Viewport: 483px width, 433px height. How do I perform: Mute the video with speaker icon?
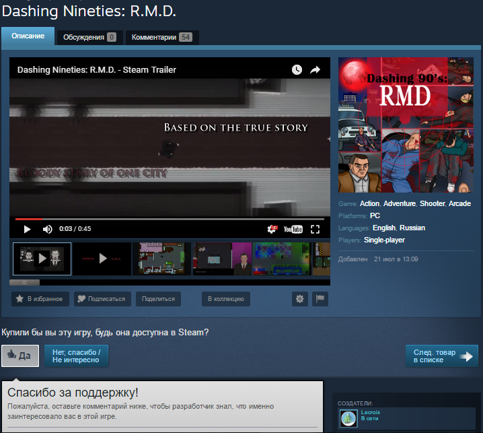pos(48,229)
